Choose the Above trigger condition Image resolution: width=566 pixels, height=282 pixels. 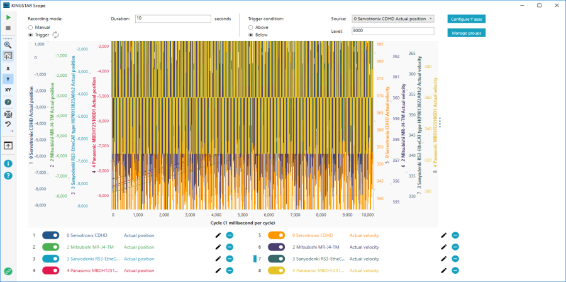click(252, 28)
